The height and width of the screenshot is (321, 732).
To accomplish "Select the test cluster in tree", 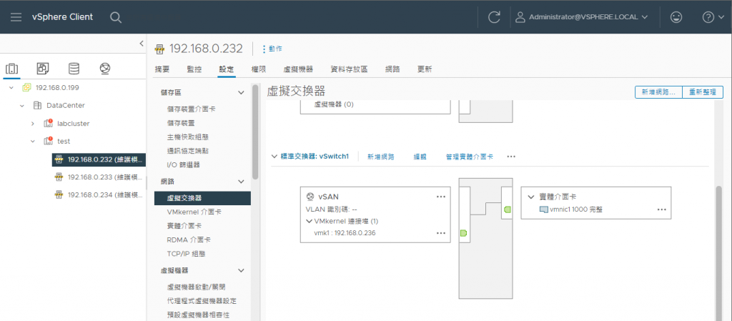I will (64, 141).
